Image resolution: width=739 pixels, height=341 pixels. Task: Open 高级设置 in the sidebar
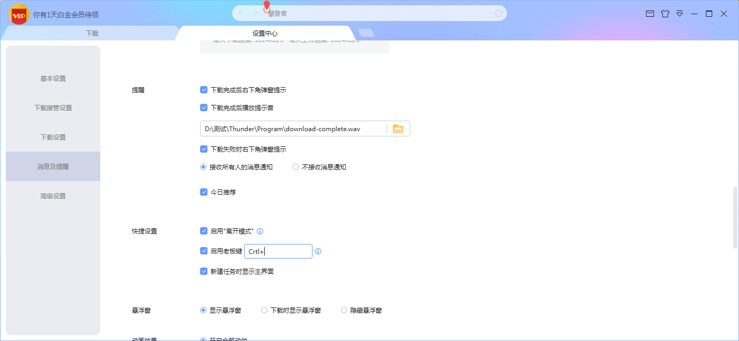pos(52,196)
